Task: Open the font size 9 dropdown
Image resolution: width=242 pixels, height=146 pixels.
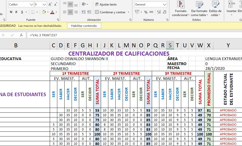Action: click(44, 5)
